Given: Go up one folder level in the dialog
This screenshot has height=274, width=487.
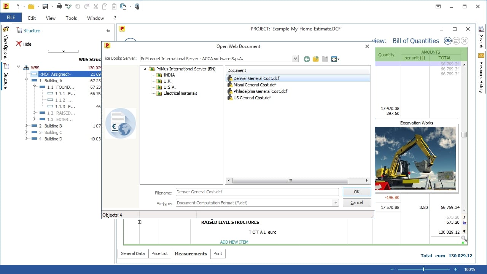Looking at the screenshot, I should 316,59.
